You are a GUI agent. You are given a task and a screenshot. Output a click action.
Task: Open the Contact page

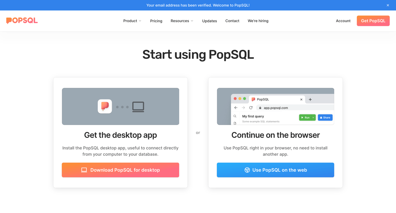pos(232,21)
